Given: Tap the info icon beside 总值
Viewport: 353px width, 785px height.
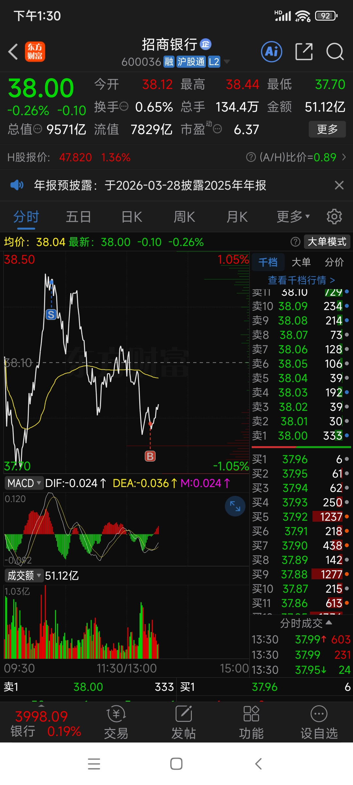Looking at the screenshot, I should 38,129.
